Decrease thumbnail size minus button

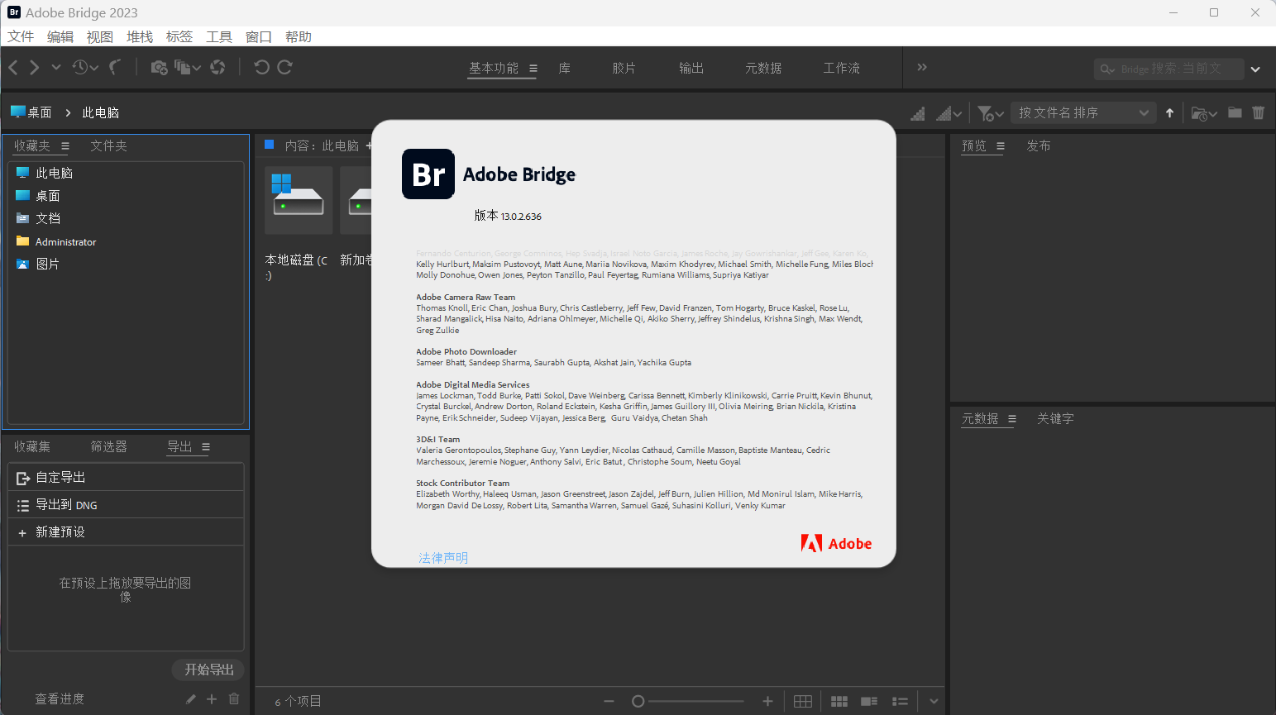[609, 701]
